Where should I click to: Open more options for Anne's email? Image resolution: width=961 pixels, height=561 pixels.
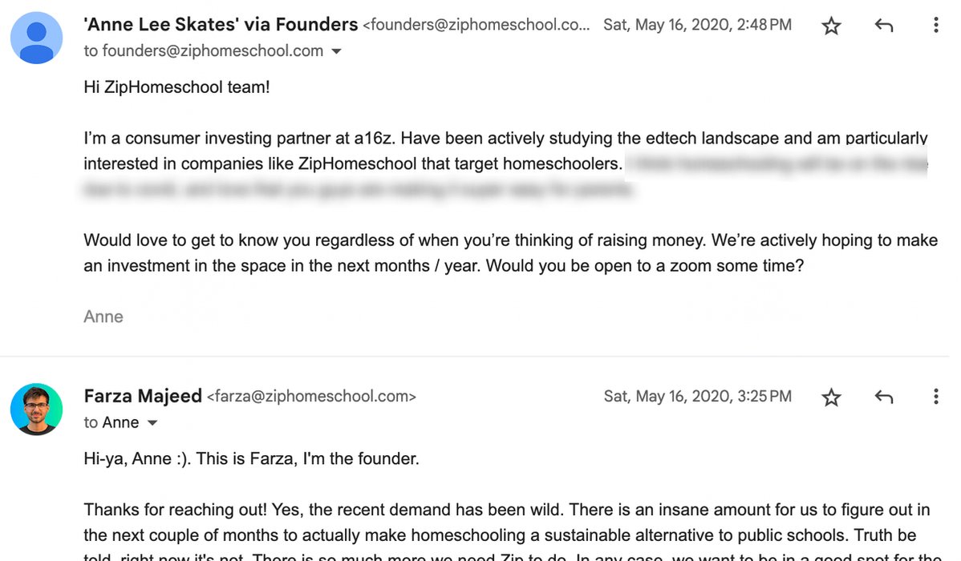[936, 25]
